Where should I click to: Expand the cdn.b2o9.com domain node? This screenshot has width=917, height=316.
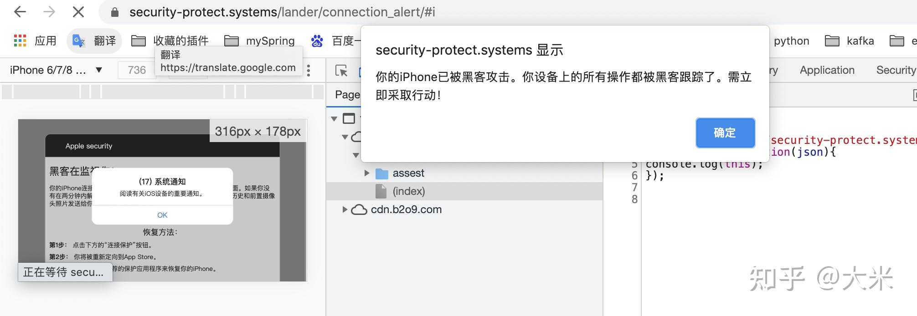click(x=345, y=209)
